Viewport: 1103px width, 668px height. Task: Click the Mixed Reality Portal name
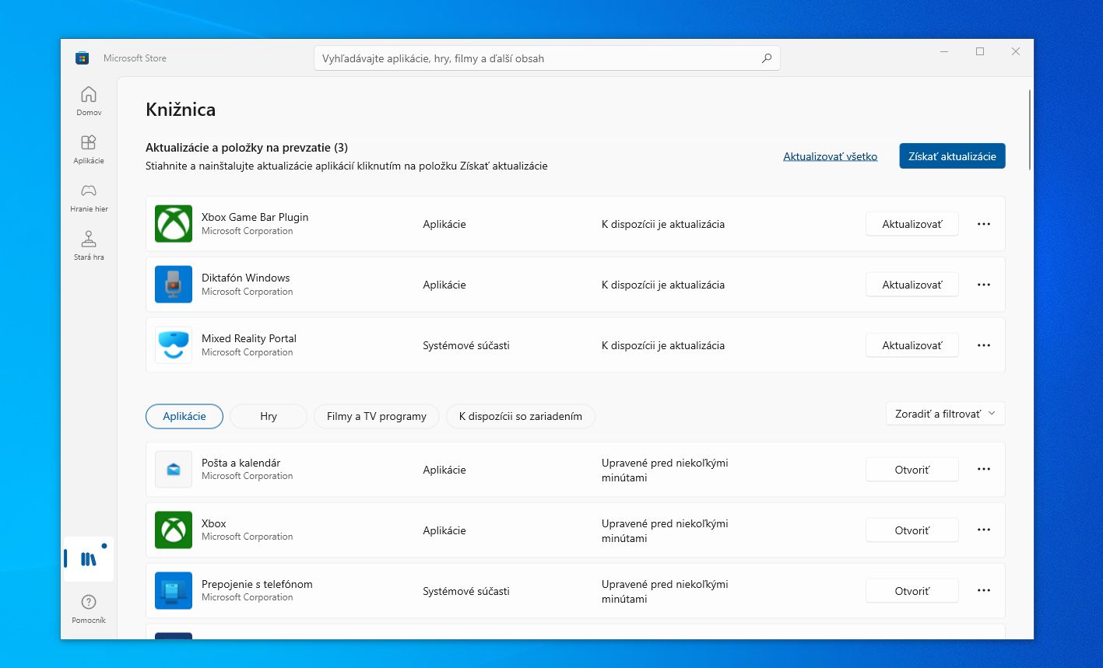point(249,338)
